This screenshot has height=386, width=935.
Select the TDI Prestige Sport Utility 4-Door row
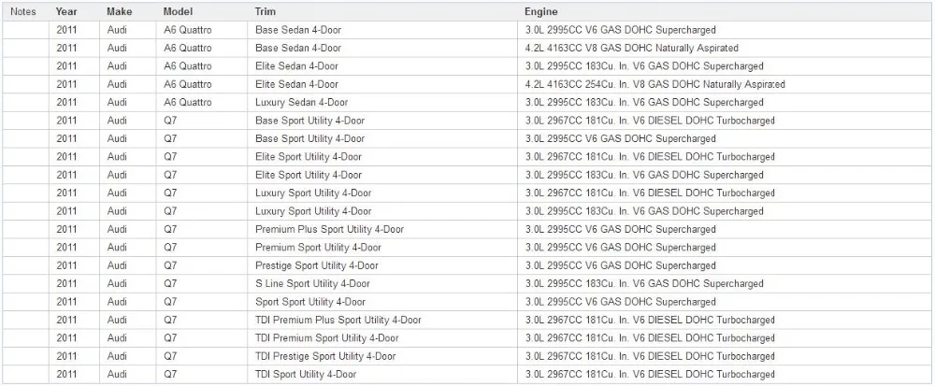click(467, 356)
